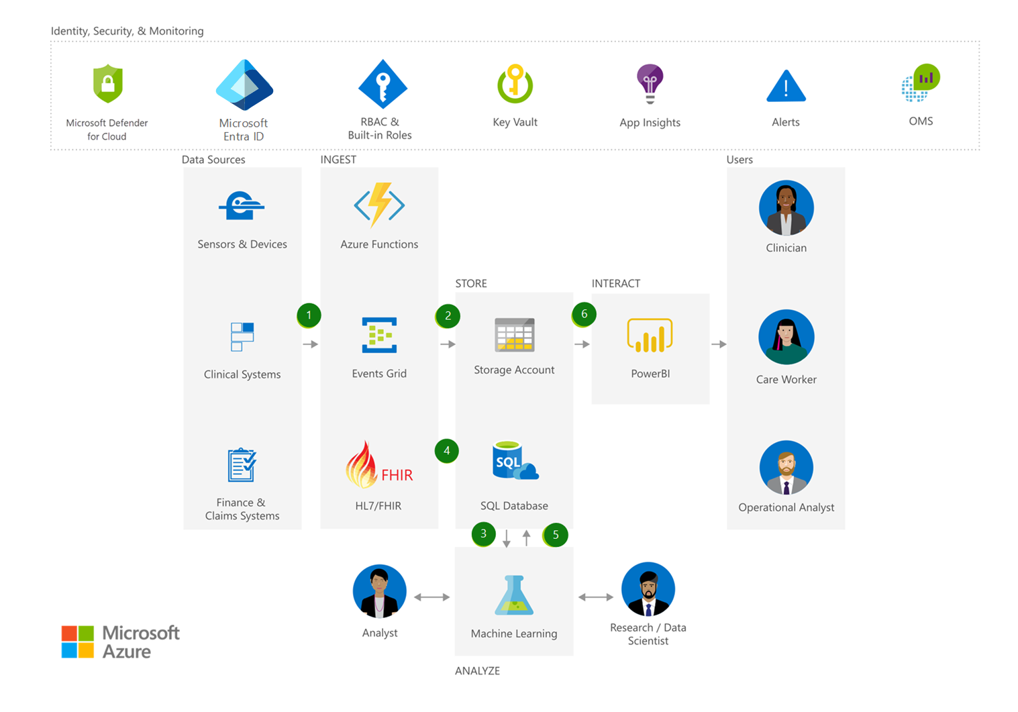
Task: Select the Microsoft Entra ID icon
Action: pyautogui.click(x=244, y=85)
